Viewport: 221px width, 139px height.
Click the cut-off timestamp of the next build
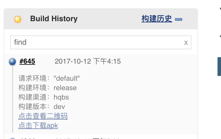pyautogui.click(x=88, y=138)
